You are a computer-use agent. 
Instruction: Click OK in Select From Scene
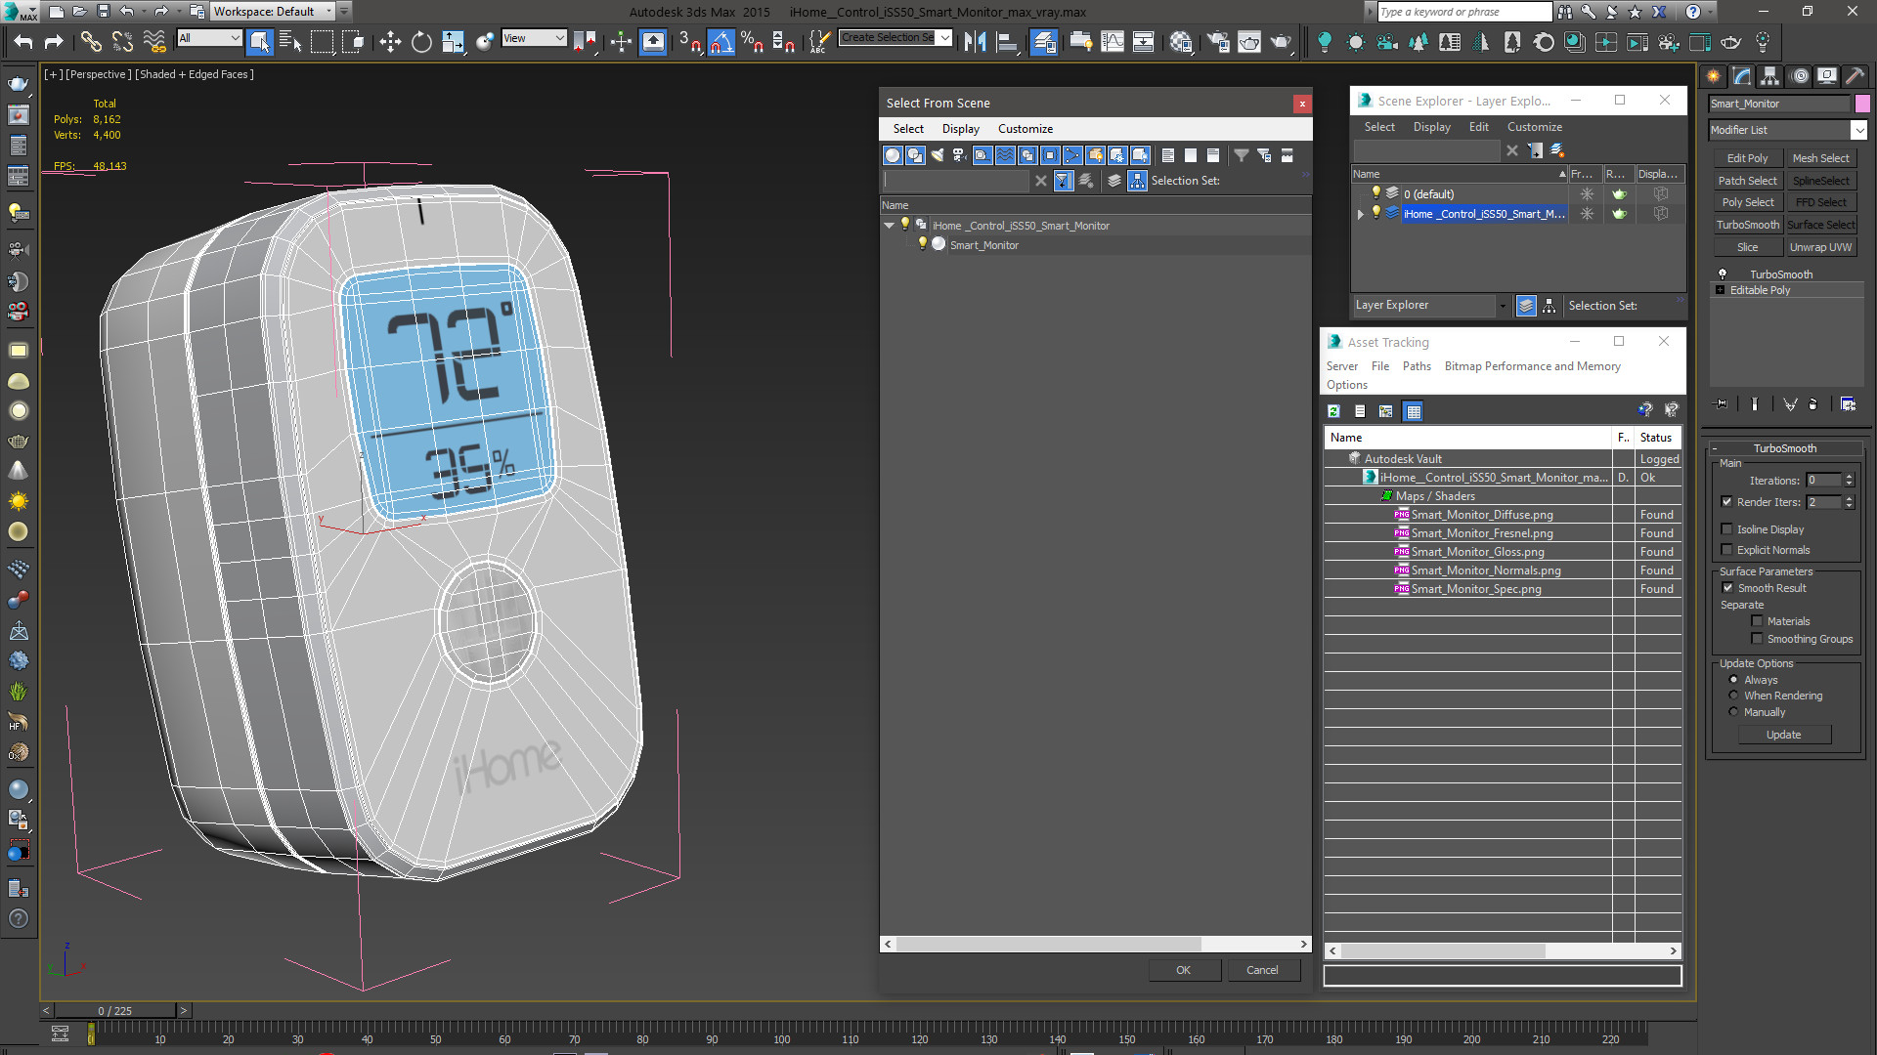click(x=1183, y=970)
